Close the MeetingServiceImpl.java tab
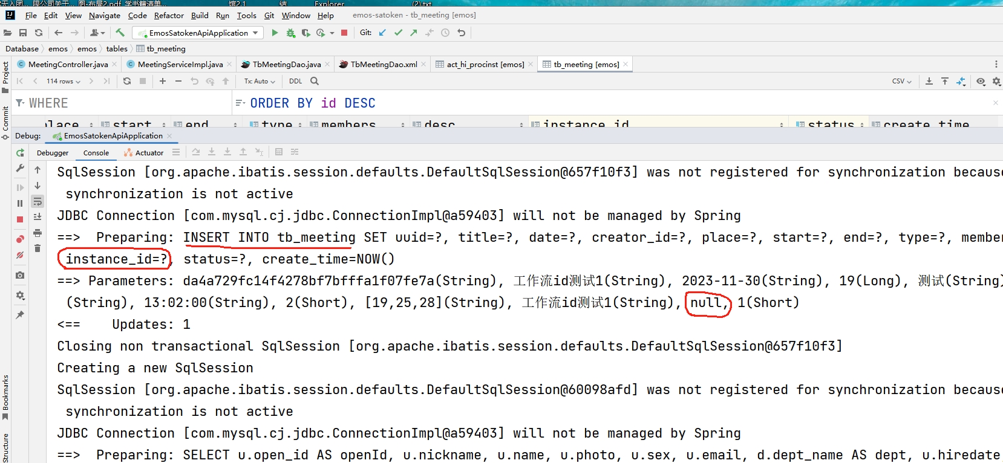1003x463 pixels. click(x=229, y=64)
